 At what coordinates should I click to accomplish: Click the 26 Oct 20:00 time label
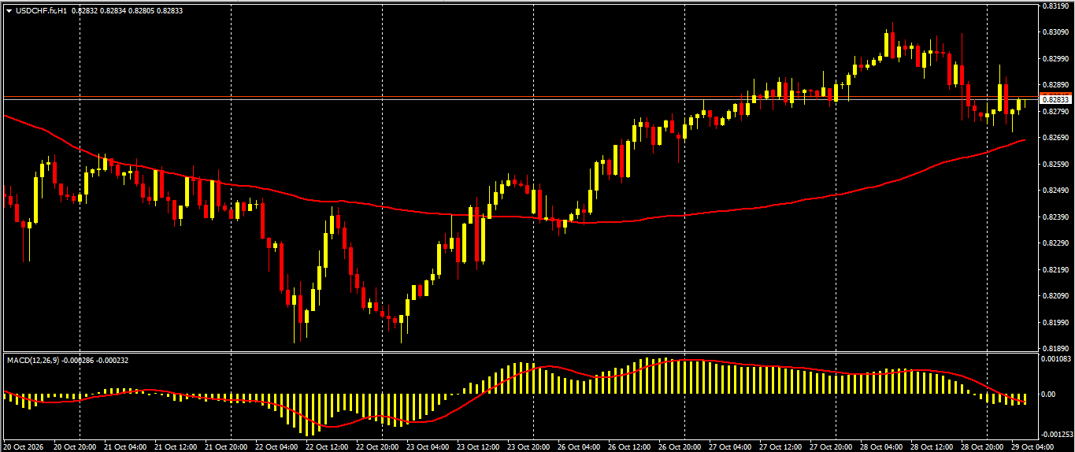pyautogui.click(x=680, y=446)
